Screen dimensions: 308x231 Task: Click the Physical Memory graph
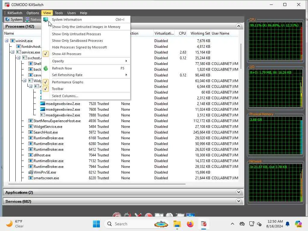(276, 135)
